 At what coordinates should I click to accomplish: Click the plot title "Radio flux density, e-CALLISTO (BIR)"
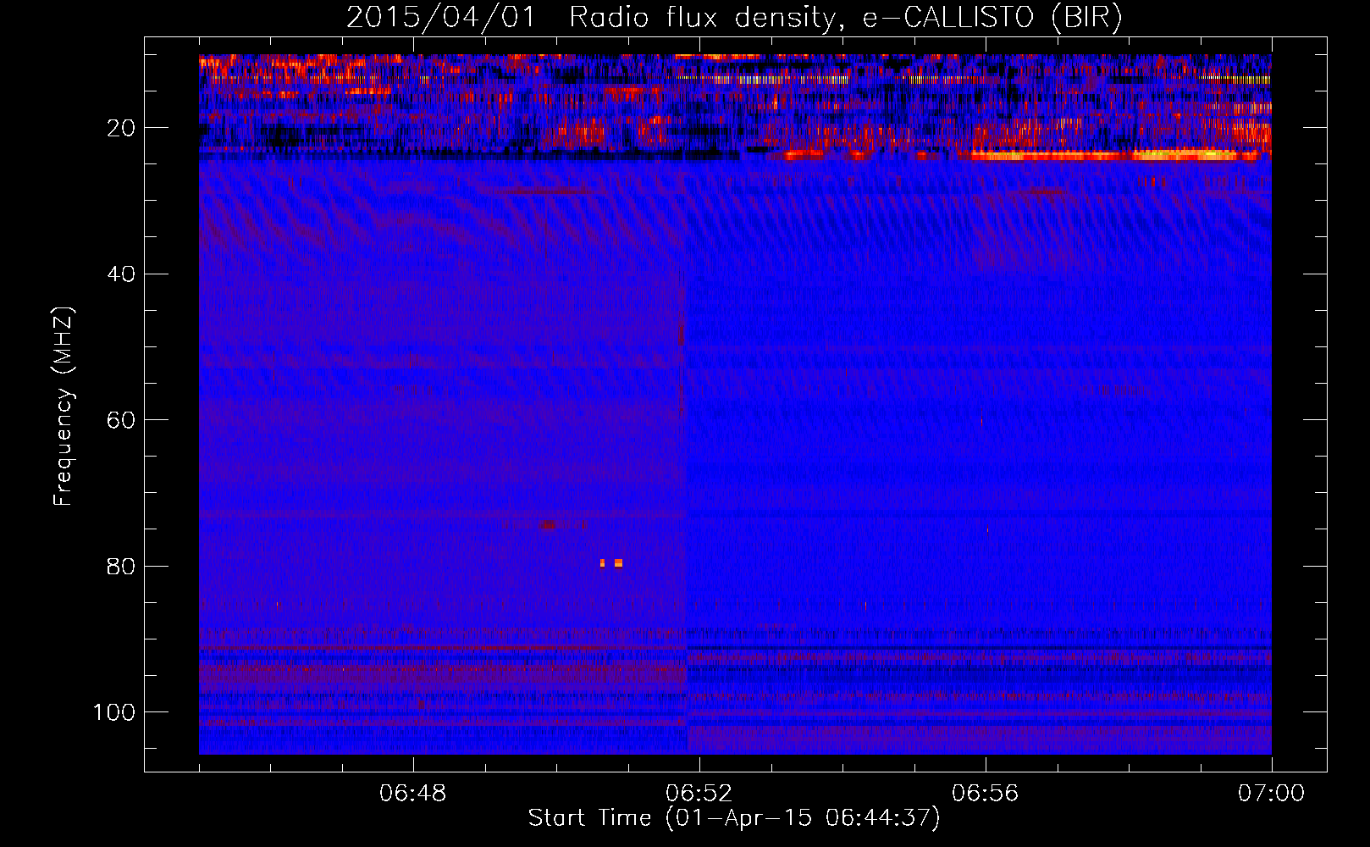point(845,17)
